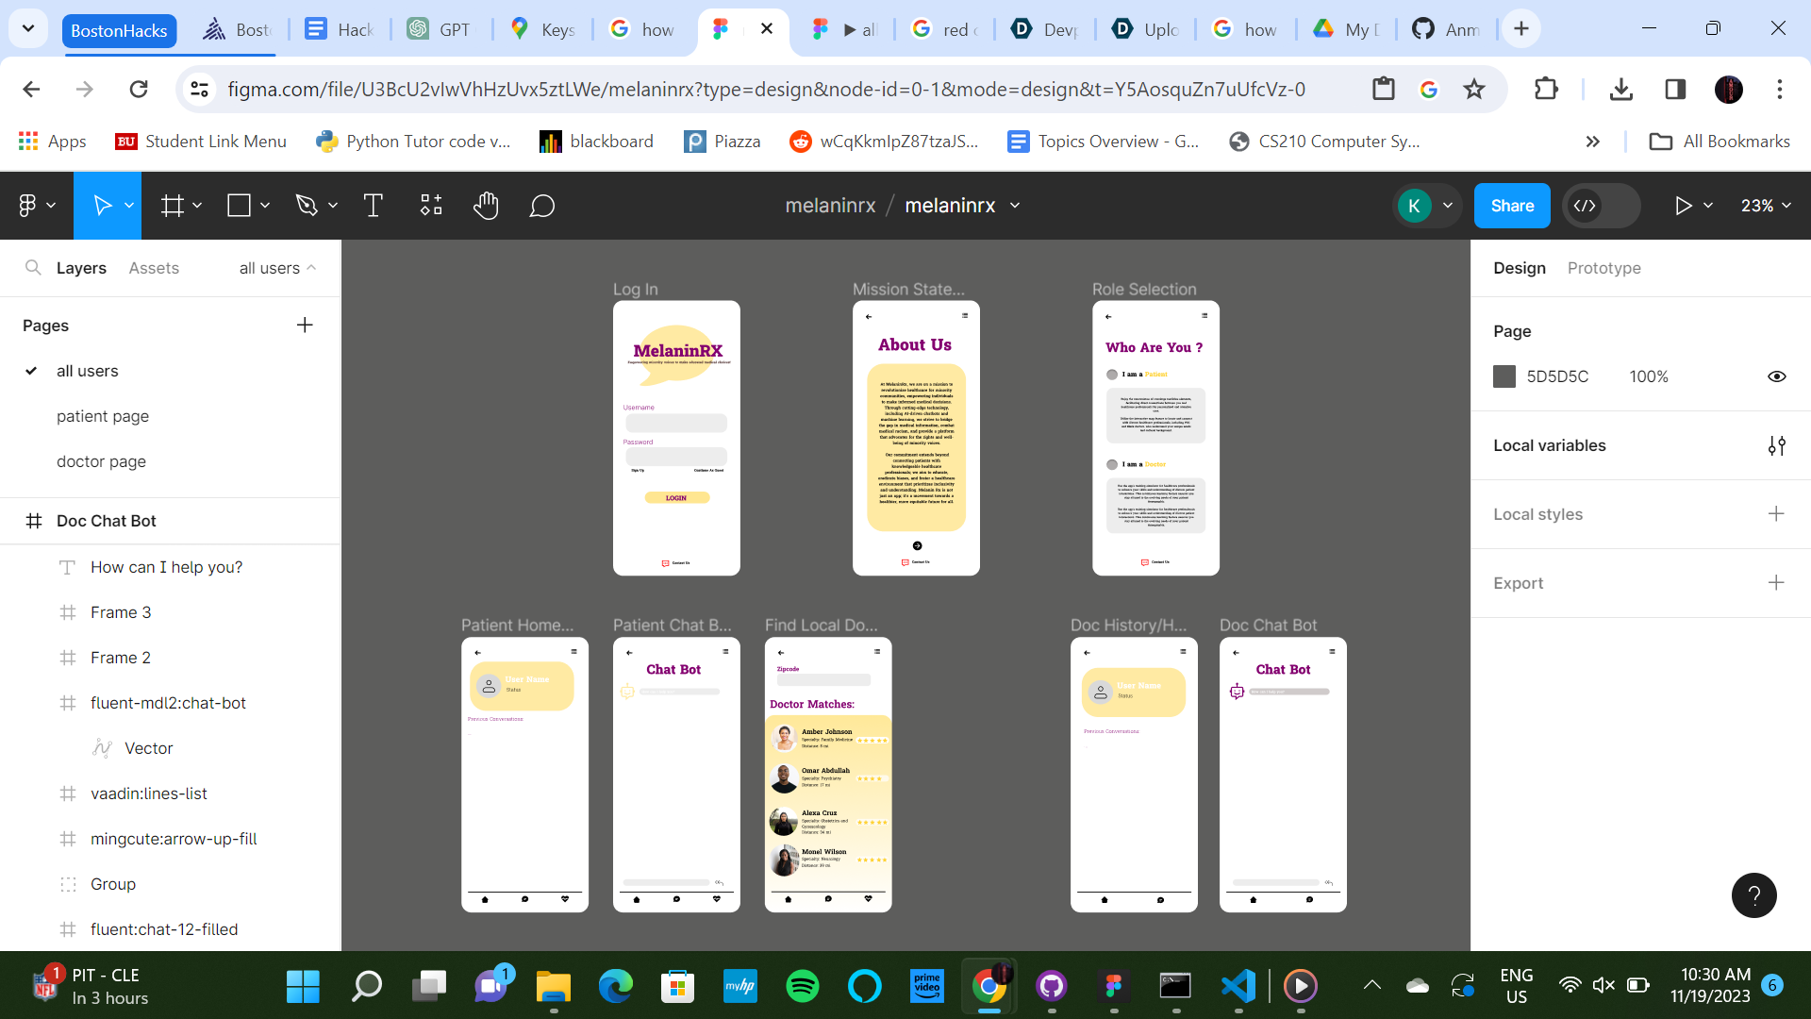Select the doctor page in Pages
Screen dimensions: 1811x1019
coord(101,461)
